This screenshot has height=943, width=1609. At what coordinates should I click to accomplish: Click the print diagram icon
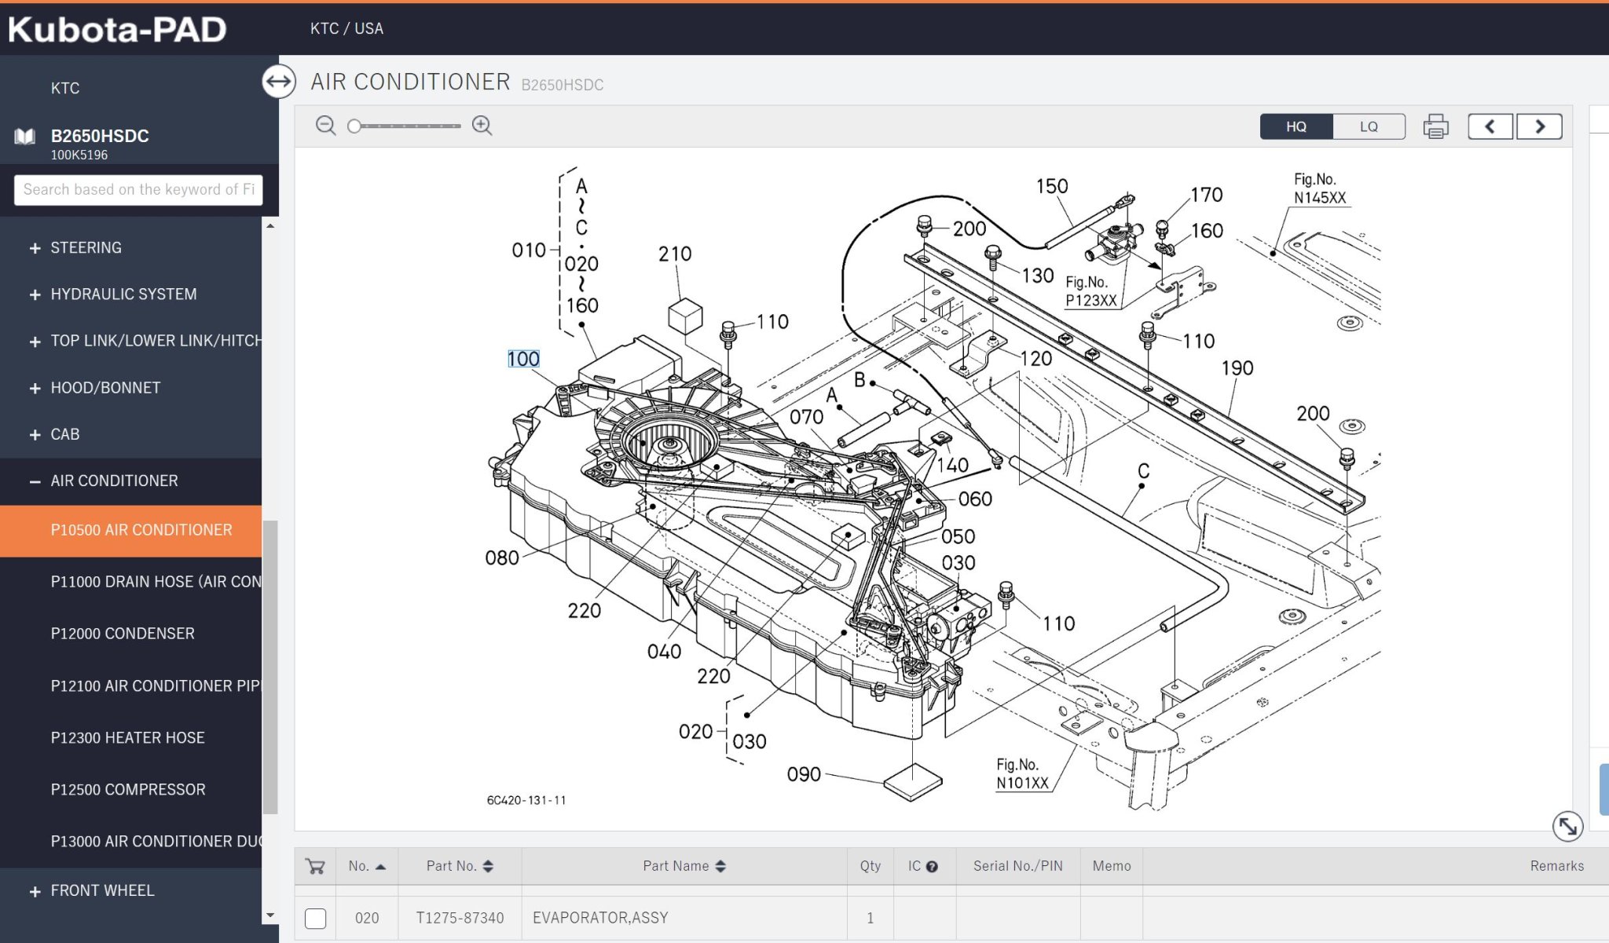click(1435, 126)
